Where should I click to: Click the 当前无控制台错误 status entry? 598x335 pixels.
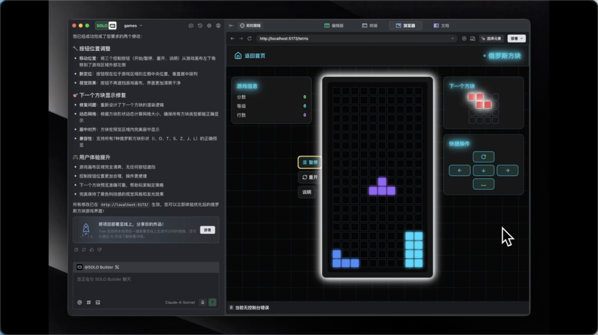pos(249,307)
